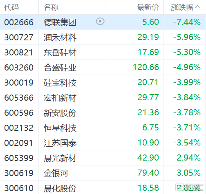
Task: Open stock code 605366
Action: (x=19, y=98)
